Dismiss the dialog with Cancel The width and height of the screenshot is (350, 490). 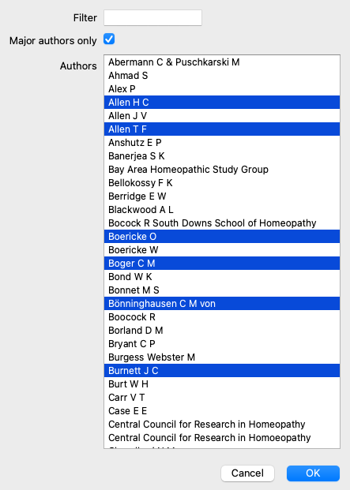[x=247, y=473]
